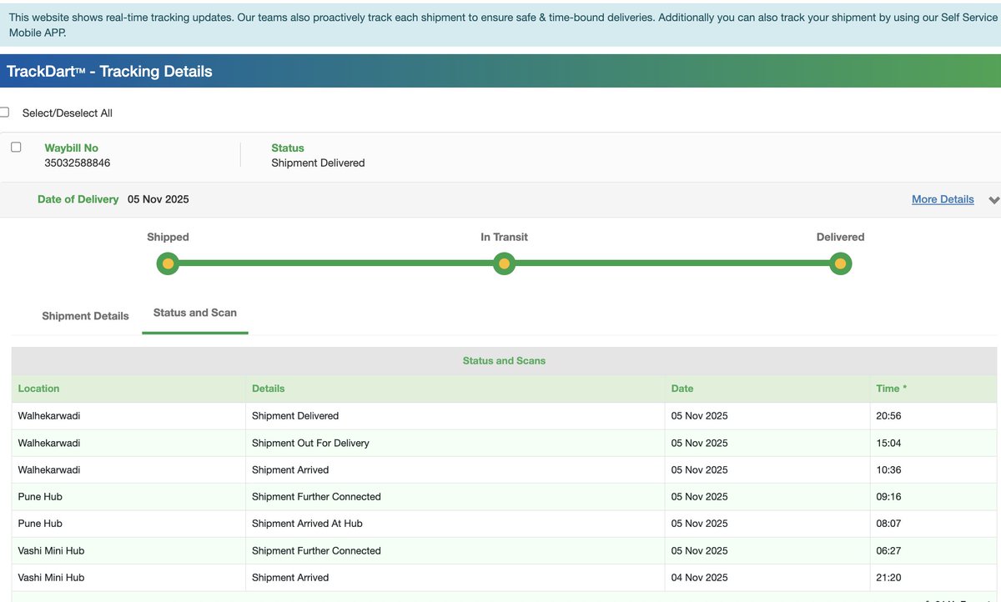This screenshot has height=602, width=1001.
Task: Switch to the Shipment Details tab
Action: click(85, 316)
